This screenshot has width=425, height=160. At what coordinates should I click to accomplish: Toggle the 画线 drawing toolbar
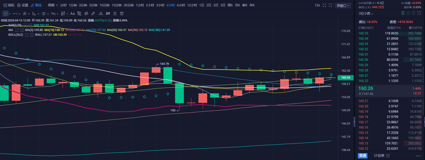(36, 5)
